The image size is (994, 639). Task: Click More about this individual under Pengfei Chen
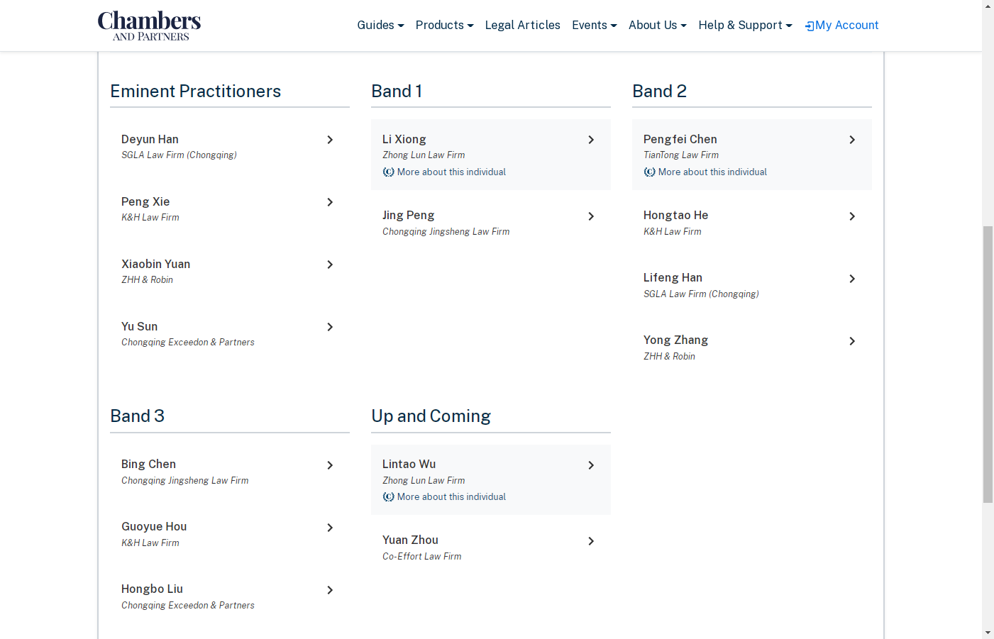pyautogui.click(x=712, y=172)
